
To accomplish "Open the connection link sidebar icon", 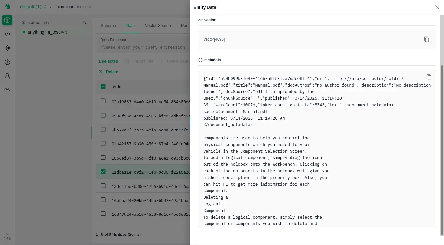I will [x=7, y=90].
